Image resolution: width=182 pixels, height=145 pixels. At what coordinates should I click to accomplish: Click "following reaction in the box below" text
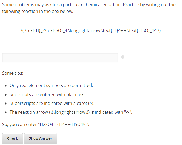tap(37, 12)
